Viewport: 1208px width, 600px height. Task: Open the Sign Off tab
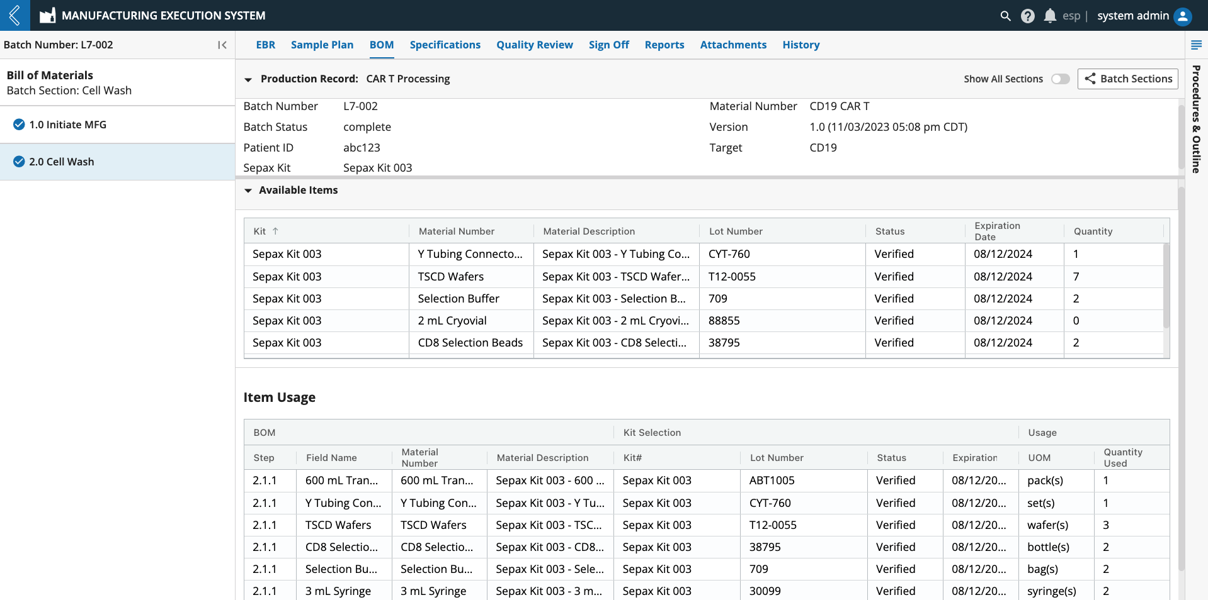(x=609, y=45)
